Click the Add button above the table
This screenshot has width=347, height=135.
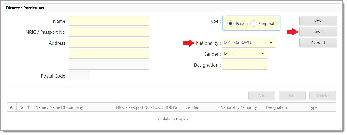tap(261, 96)
